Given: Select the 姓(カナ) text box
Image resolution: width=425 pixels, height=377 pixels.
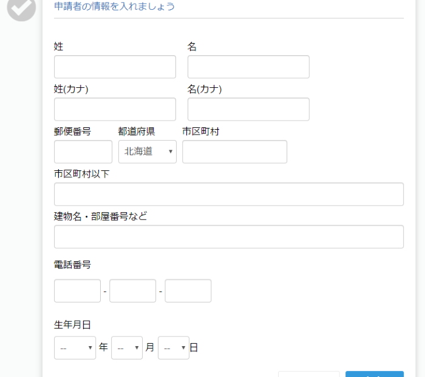Looking at the screenshot, I should tap(115, 109).
